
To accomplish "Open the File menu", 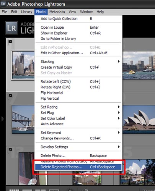I will point(4,12).
